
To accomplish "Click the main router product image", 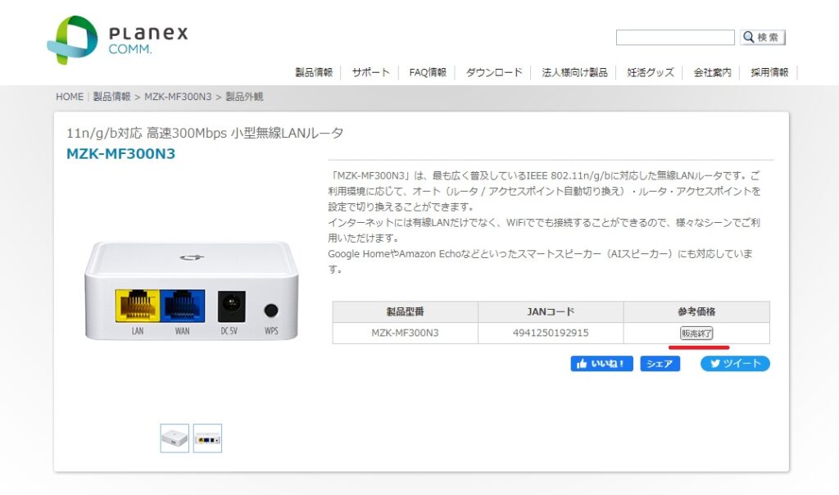I will 192,291.
